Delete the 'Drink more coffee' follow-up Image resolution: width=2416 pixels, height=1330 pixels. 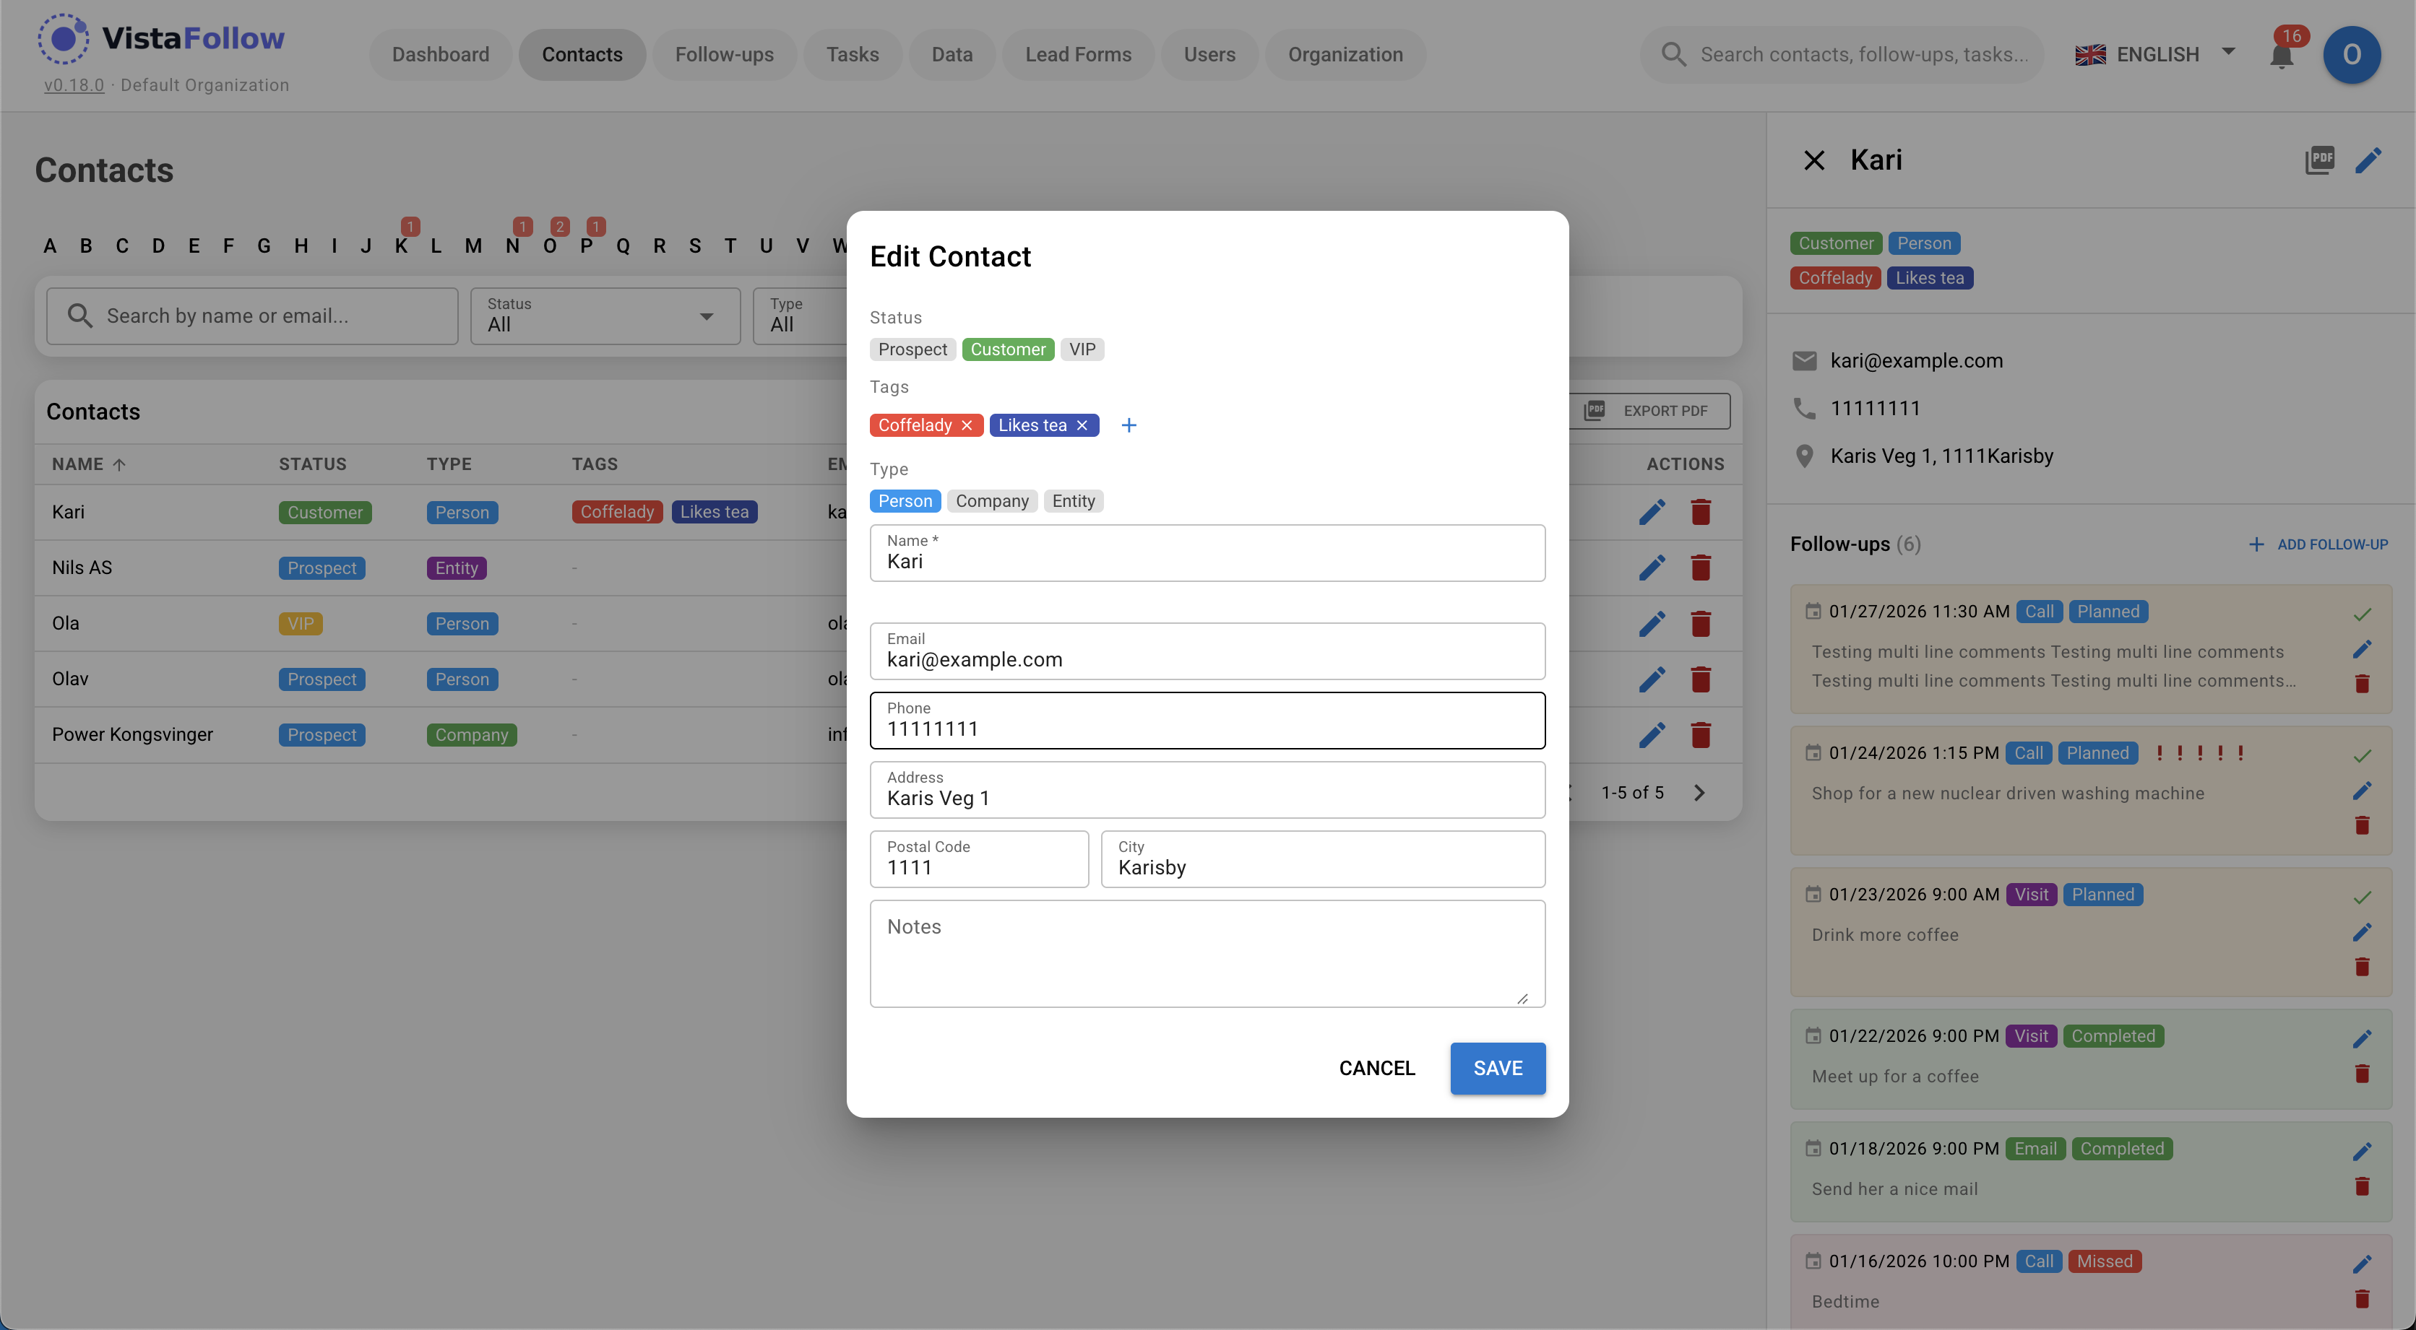pyautogui.click(x=2362, y=966)
